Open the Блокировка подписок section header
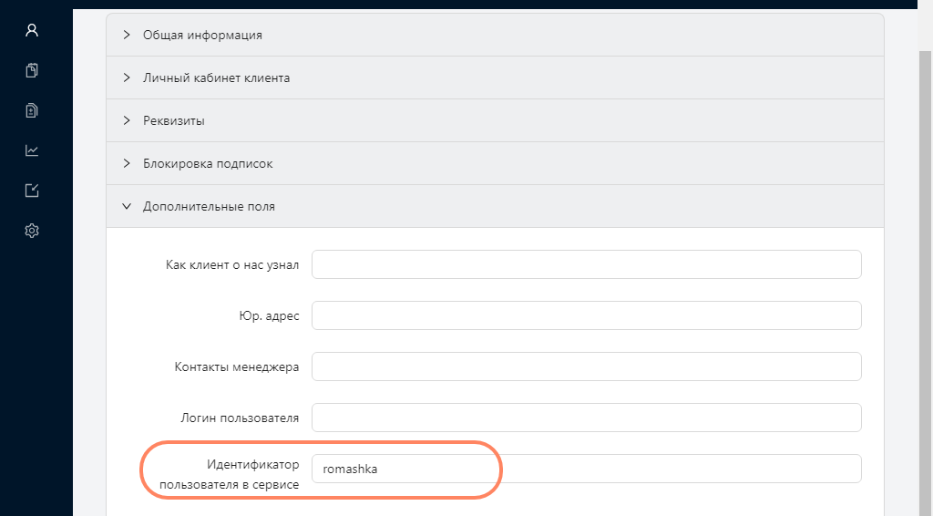The image size is (933, 516). point(495,164)
